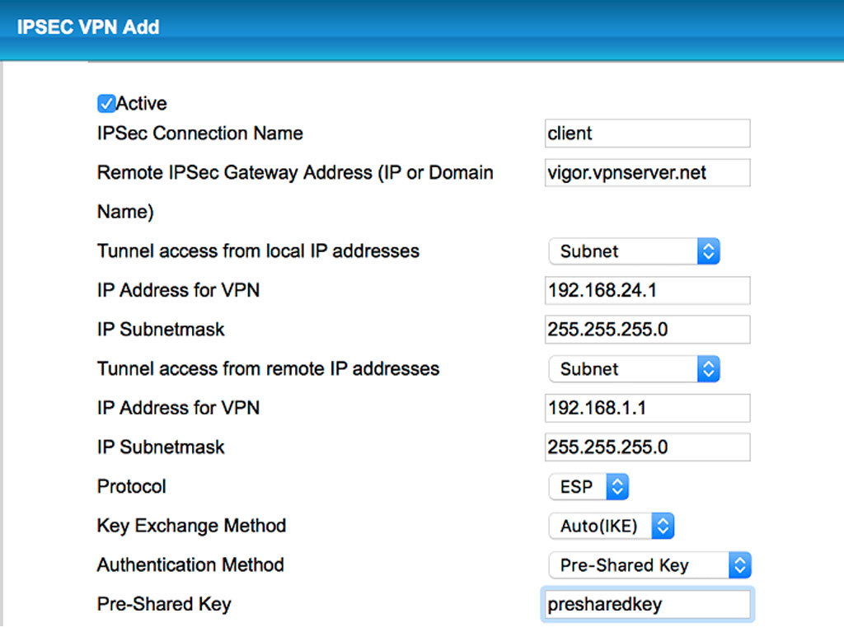The image size is (844, 632).
Task: Focus the vigor.vpnserver.net gateway address field
Action: [647, 173]
